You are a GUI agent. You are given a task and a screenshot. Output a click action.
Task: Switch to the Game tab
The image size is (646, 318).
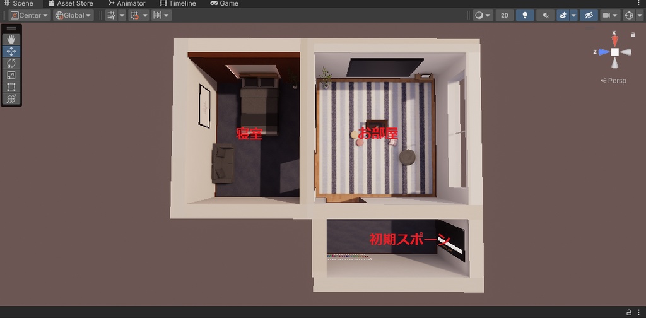click(x=225, y=3)
